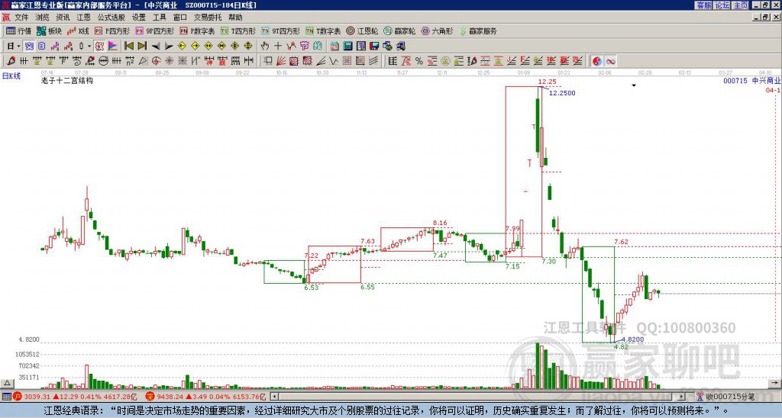Open the 交易委托 menu
This screenshot has height=418, width=782.
click(208, 18)
